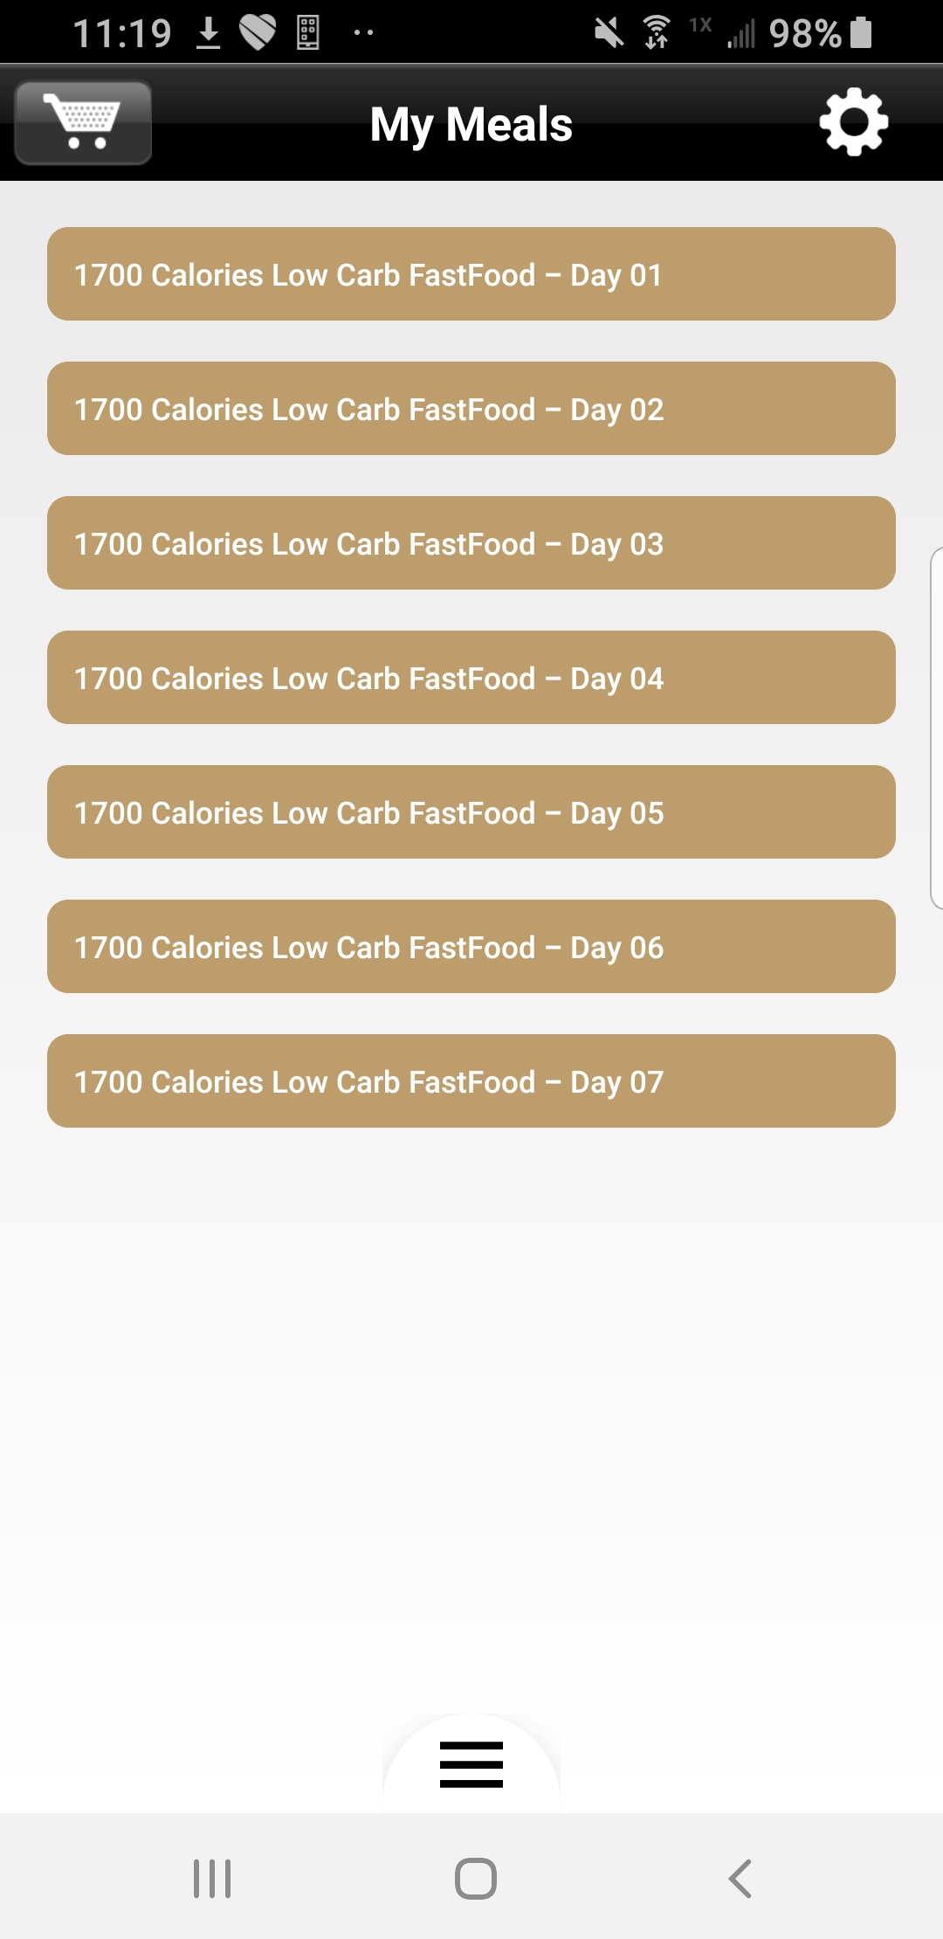Open Android recent apps button
943x1939 pixels.
[x=212, y=1878]
